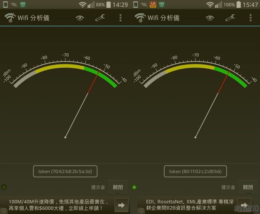Tap the 88% battery icon

[108, 5]
